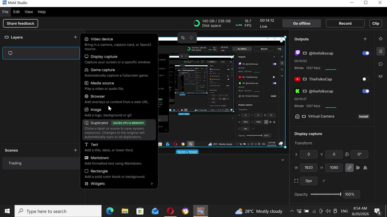The width and height of the screenshot is (387, 217).
Task: Choose Display capture from the layer menu
Action: click(x=119, y=59)
